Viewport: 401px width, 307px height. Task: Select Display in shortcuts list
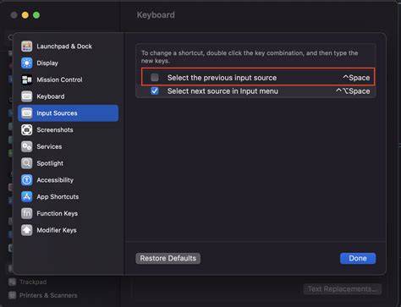(x=47, y=63)
